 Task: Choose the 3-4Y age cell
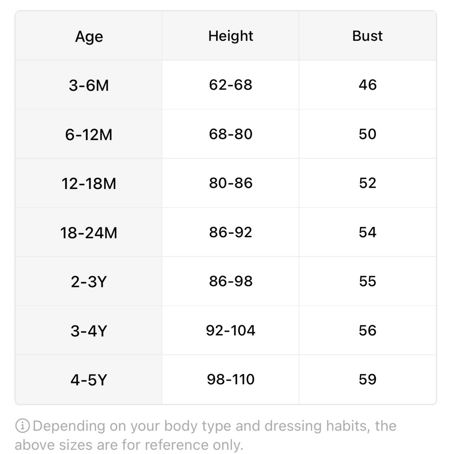coord(89,331)
